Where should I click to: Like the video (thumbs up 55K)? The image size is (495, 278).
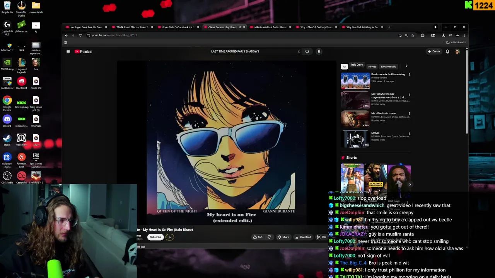tap(258, 237)
